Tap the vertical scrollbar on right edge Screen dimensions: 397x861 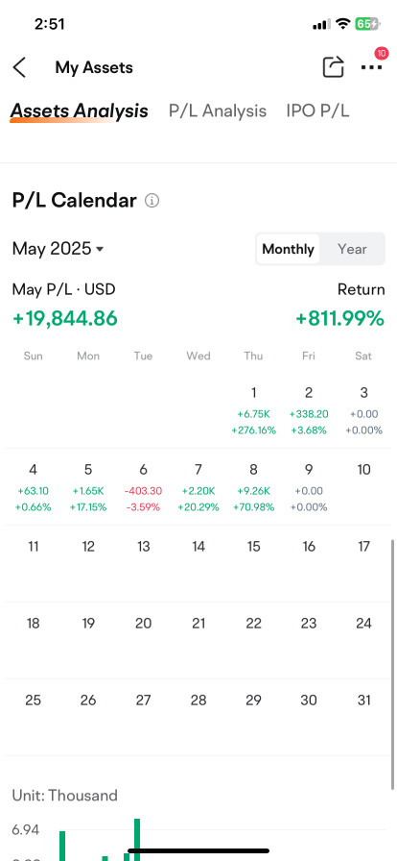click(x=392, y=664)
